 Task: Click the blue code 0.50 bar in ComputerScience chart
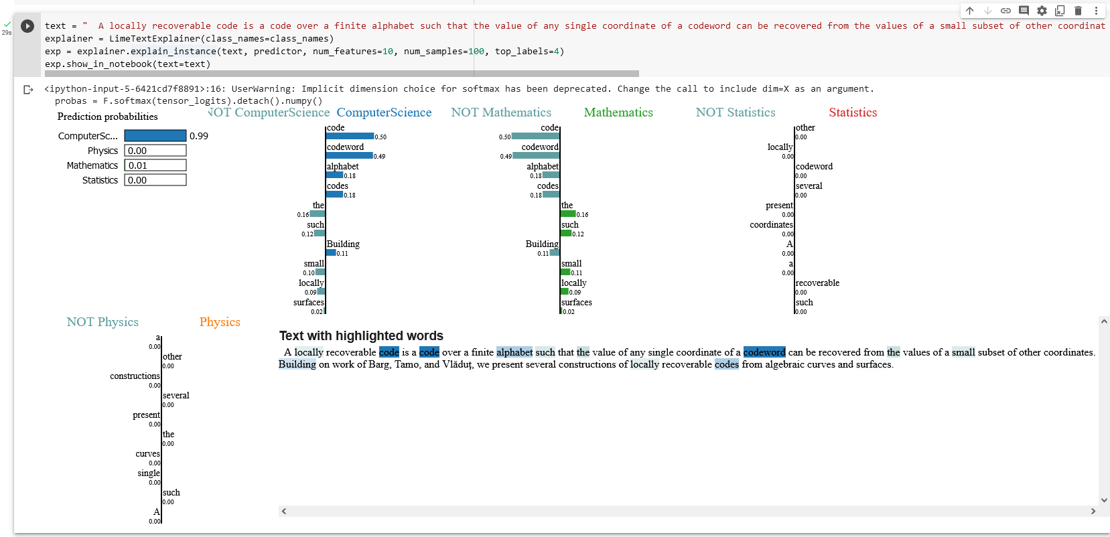point(350,136)
